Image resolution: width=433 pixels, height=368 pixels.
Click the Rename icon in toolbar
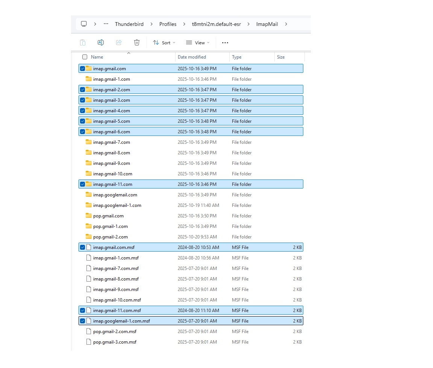coord(101,43)
